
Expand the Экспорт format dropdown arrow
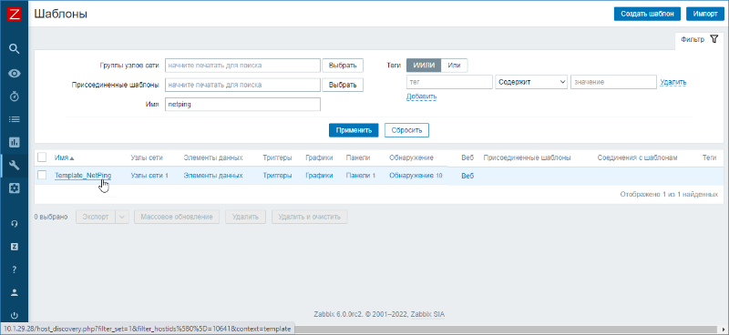(122, 217)
